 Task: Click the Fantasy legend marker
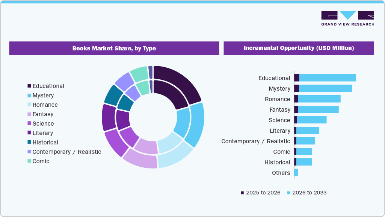point(29,114)
